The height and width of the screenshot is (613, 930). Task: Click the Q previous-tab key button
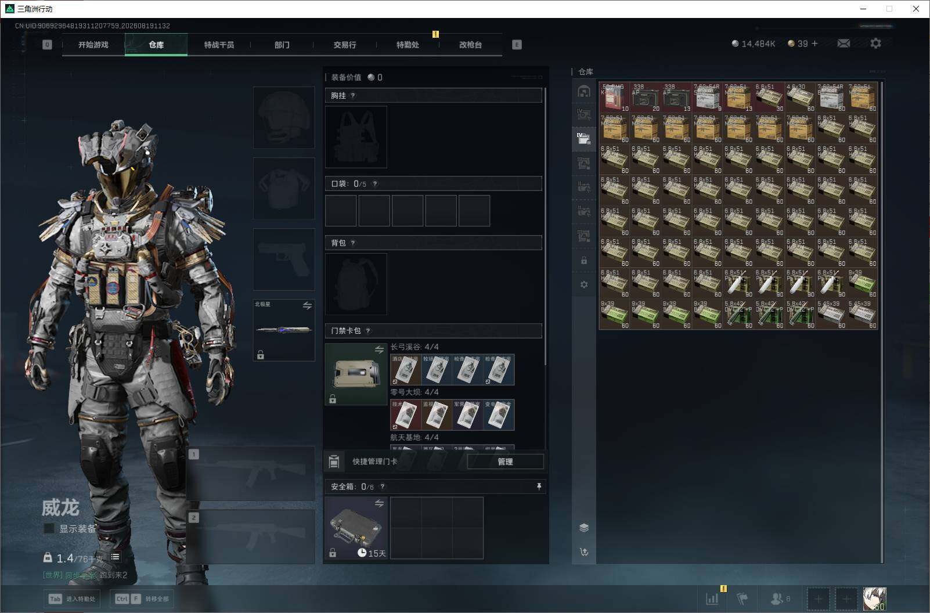pos(47,45)
